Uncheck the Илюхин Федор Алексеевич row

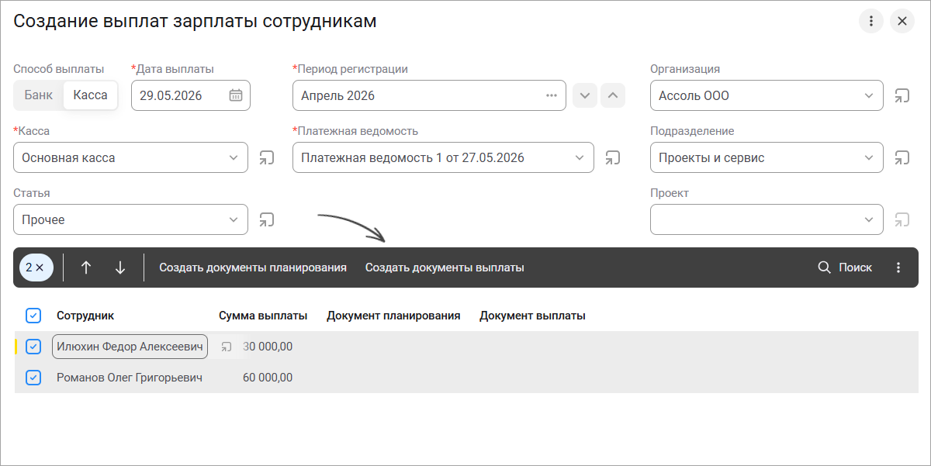33,347
